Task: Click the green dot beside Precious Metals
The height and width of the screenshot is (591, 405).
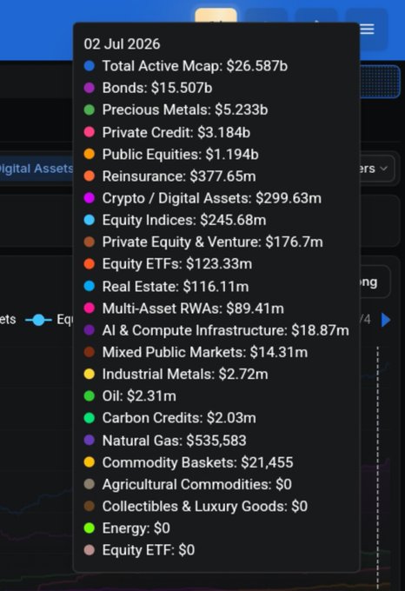Action: click(90, 110)
